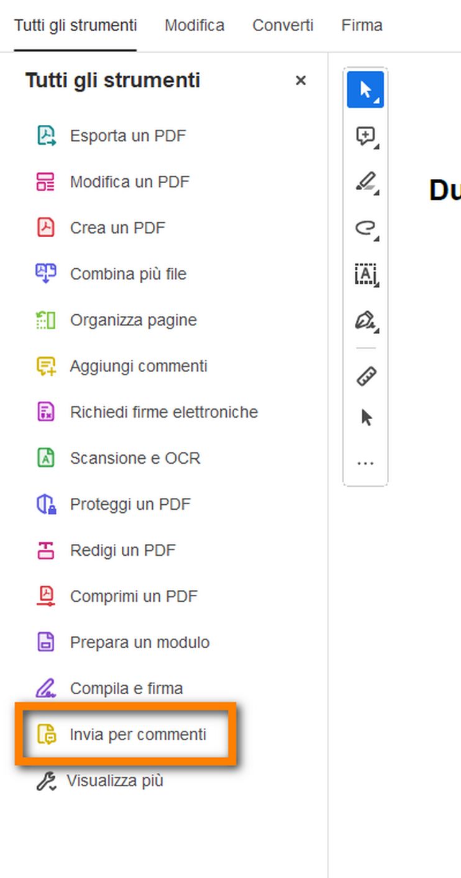461x878 pixels.
Task: Open the Combina più file tool
Action: [x=128, y=274]
